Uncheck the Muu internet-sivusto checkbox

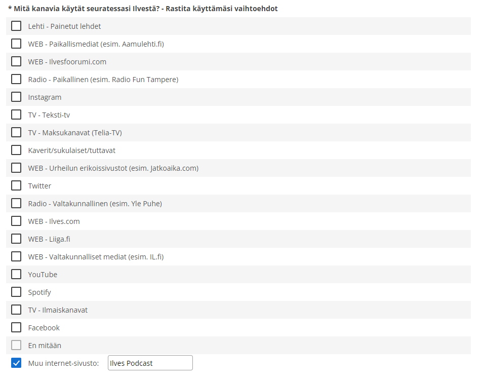pyautogui.click(x=16, y=363)
